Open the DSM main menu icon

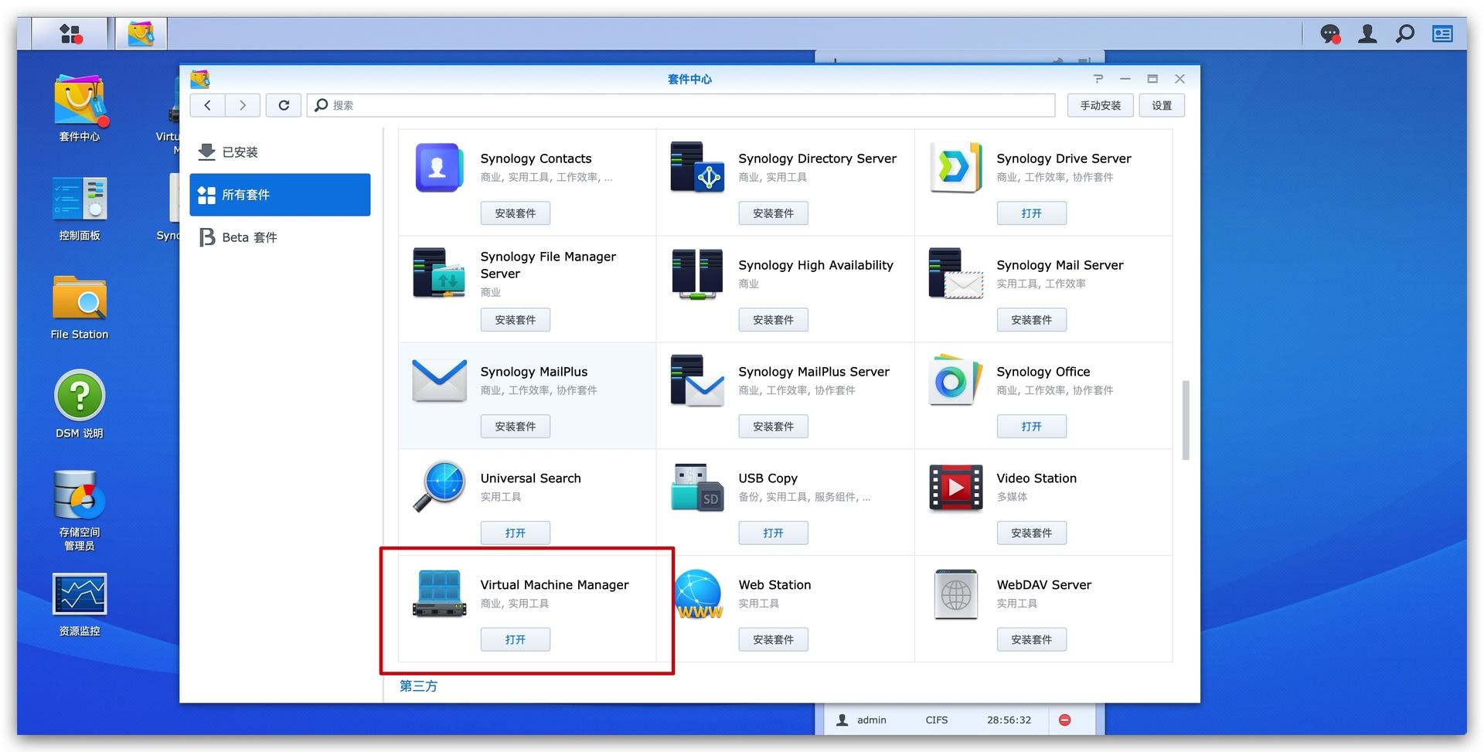pyautogui.click(x=71, y=34)
